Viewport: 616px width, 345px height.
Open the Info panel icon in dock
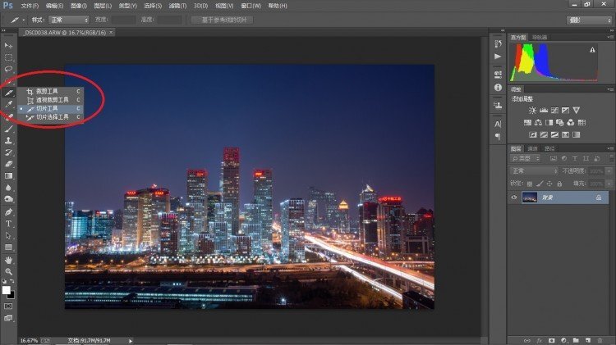click(498, 87)
